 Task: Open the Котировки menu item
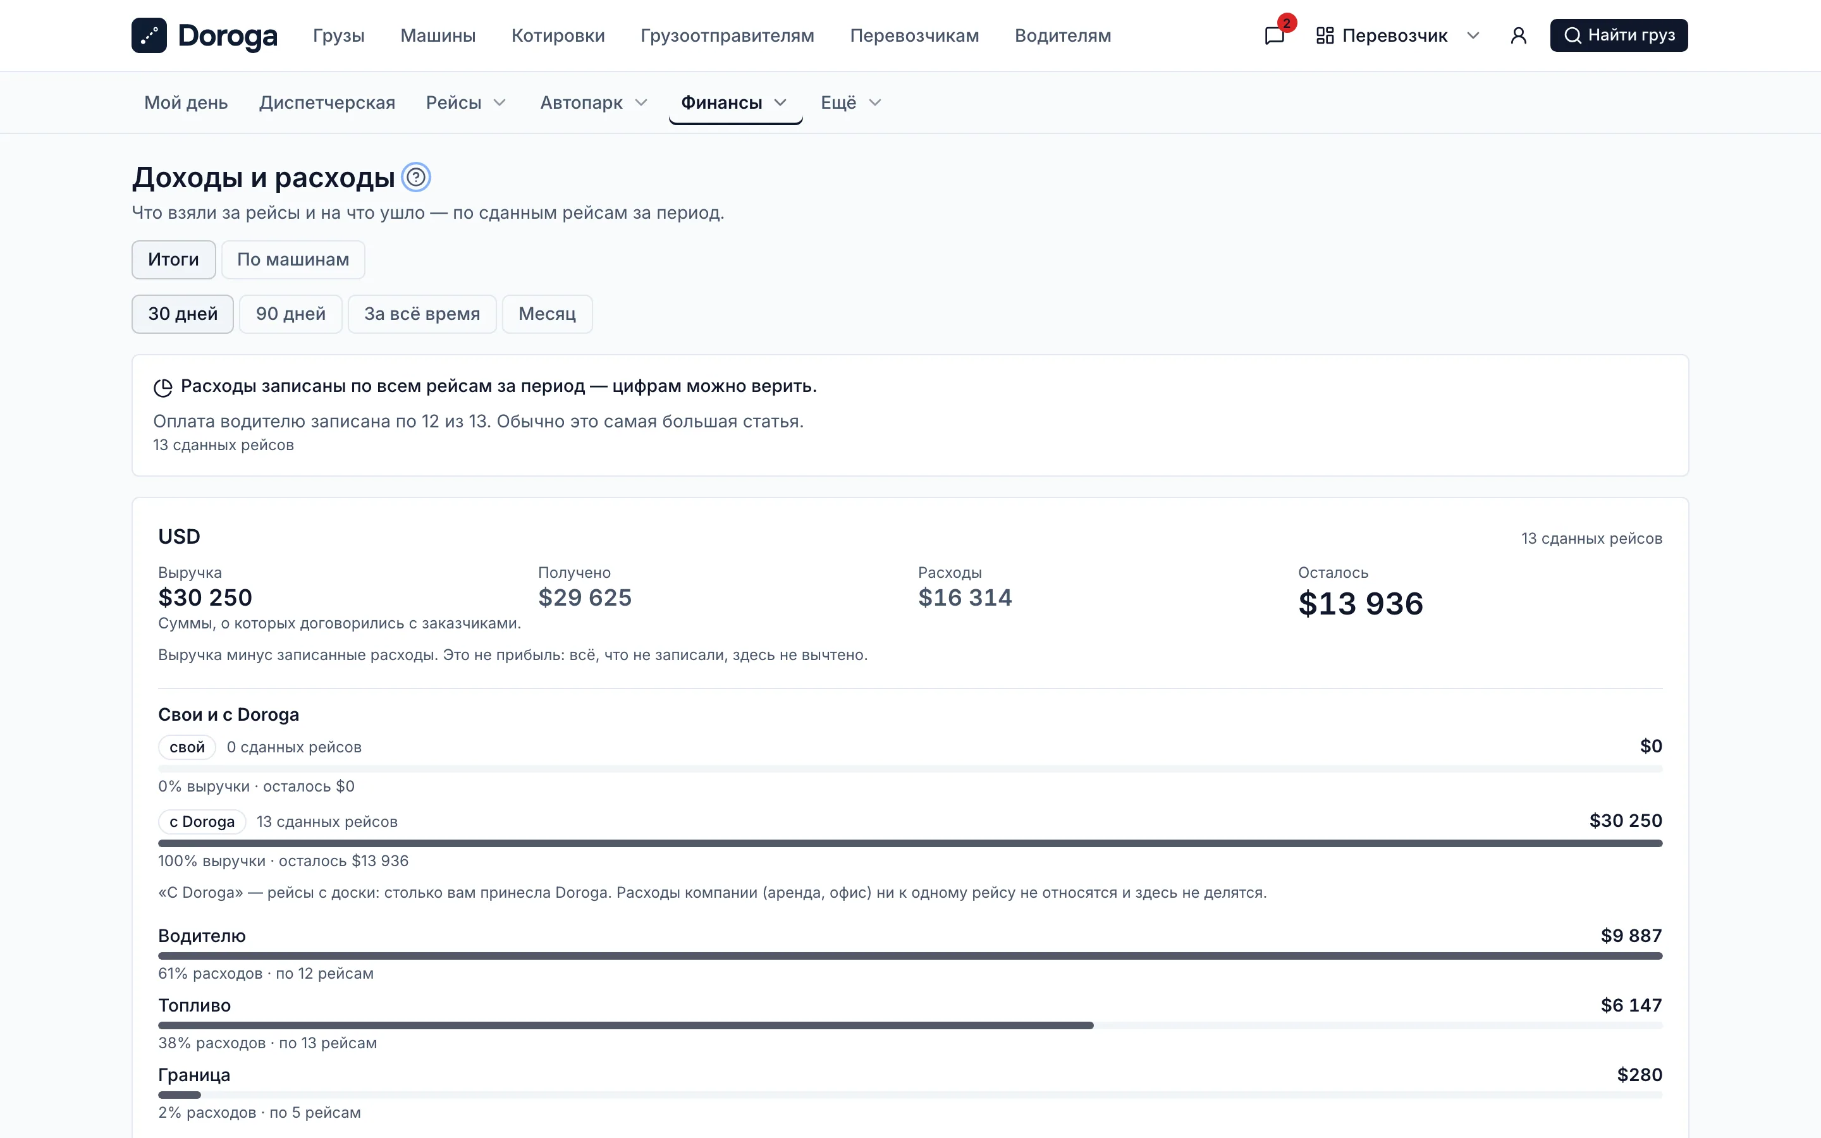[x=558, y=35]
